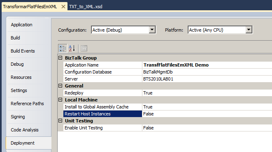Sort properties alphabetically with A-Z icon
This screenshot has height=152, width=272.
[x=72, y=48]
